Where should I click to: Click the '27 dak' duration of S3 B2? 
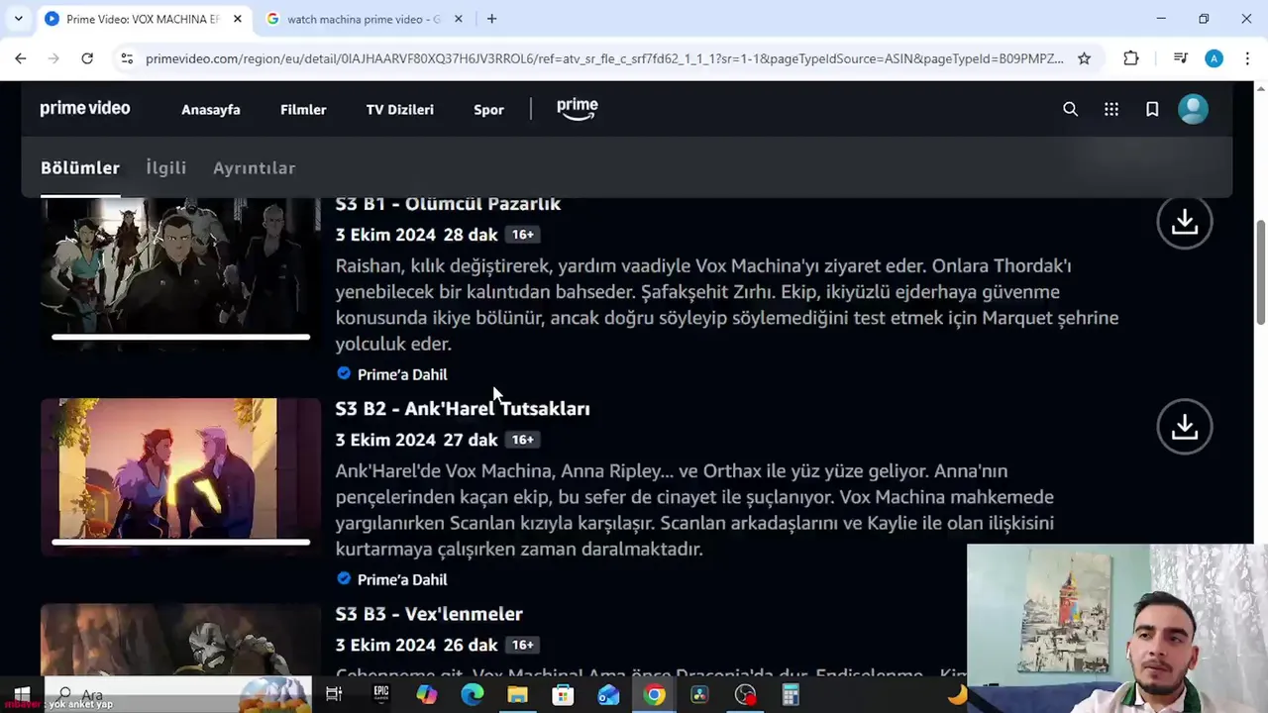pyautogui.click(x=471, y=440)
